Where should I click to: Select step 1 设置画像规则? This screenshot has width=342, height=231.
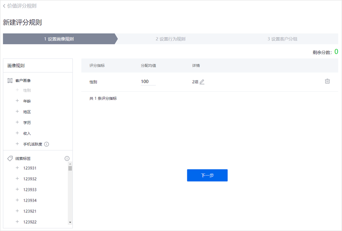coord(59,39)
